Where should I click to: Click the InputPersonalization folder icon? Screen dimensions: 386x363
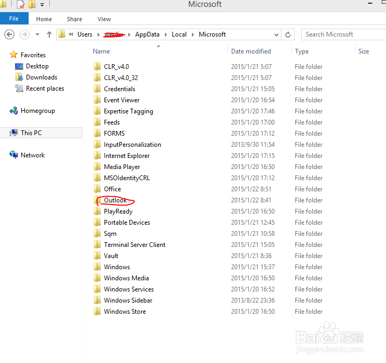pyautogui.click(x=97, y=145)
